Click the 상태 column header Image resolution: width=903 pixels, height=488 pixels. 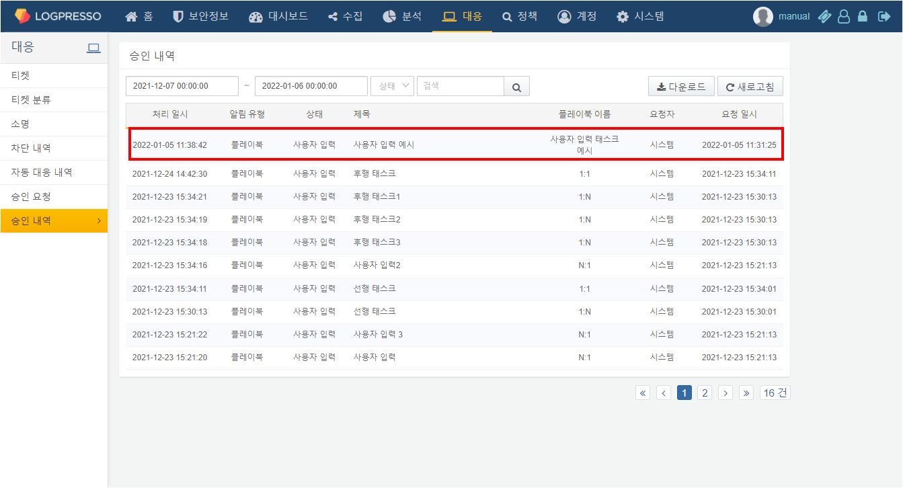(x=315, y=114)
